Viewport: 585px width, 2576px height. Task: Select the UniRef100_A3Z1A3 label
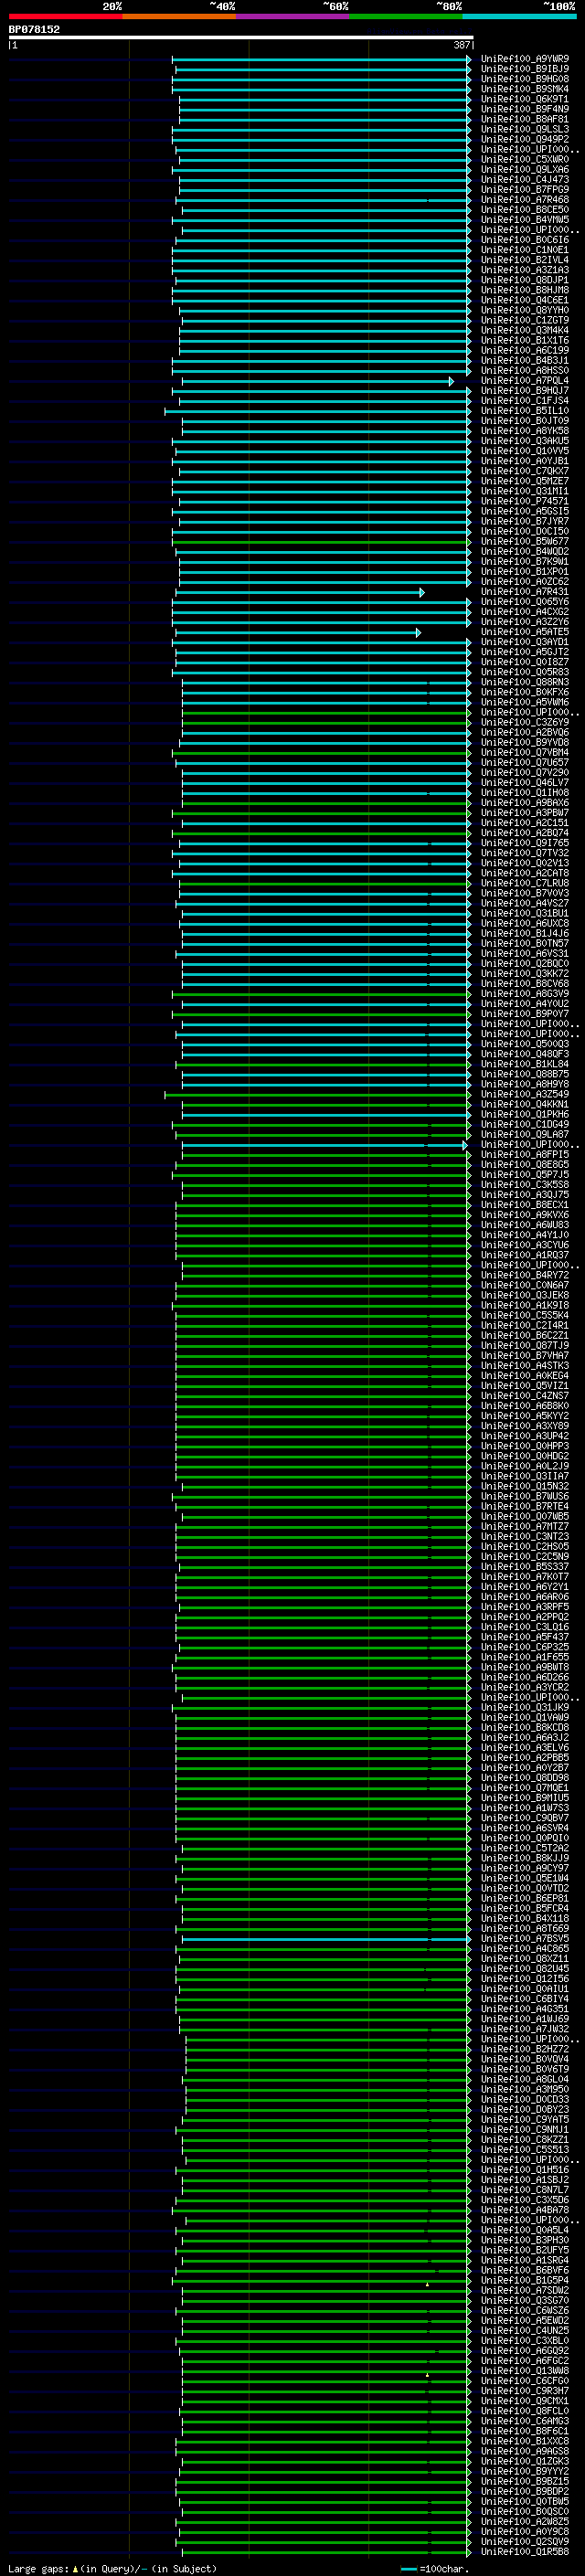(525, 270)
